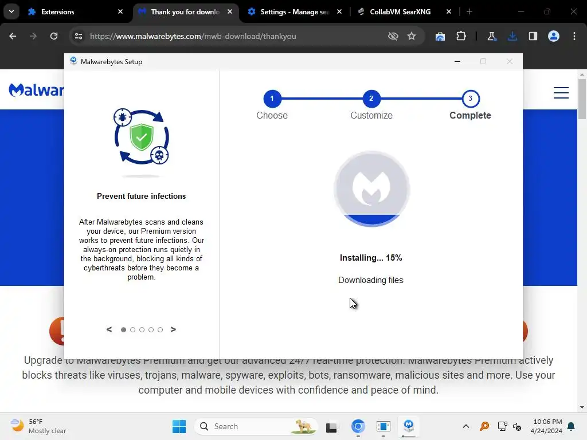Image resolution: width=587 pixels, height=440 pixels.
Task: Click the tracking-protection eye icon
Action: click(393, 36)
